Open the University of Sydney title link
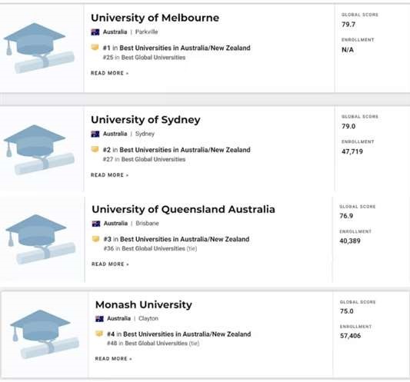 [x=145, y=120]
